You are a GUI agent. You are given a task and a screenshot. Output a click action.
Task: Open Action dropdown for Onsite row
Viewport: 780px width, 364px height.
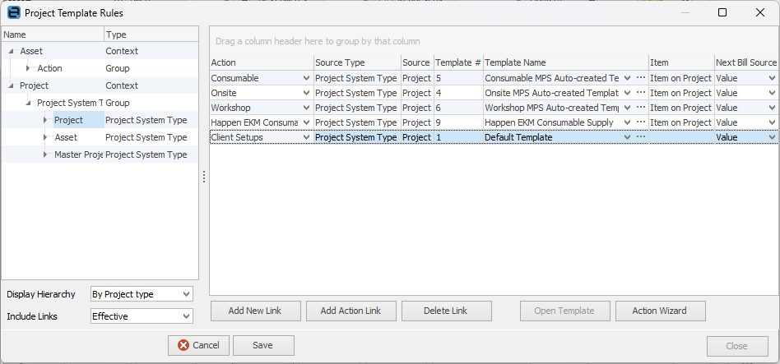(306, 93)
